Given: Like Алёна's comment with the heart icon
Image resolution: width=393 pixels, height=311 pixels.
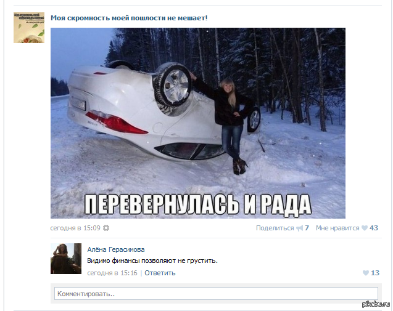Looking at the screenshot, I should [366, 273].
